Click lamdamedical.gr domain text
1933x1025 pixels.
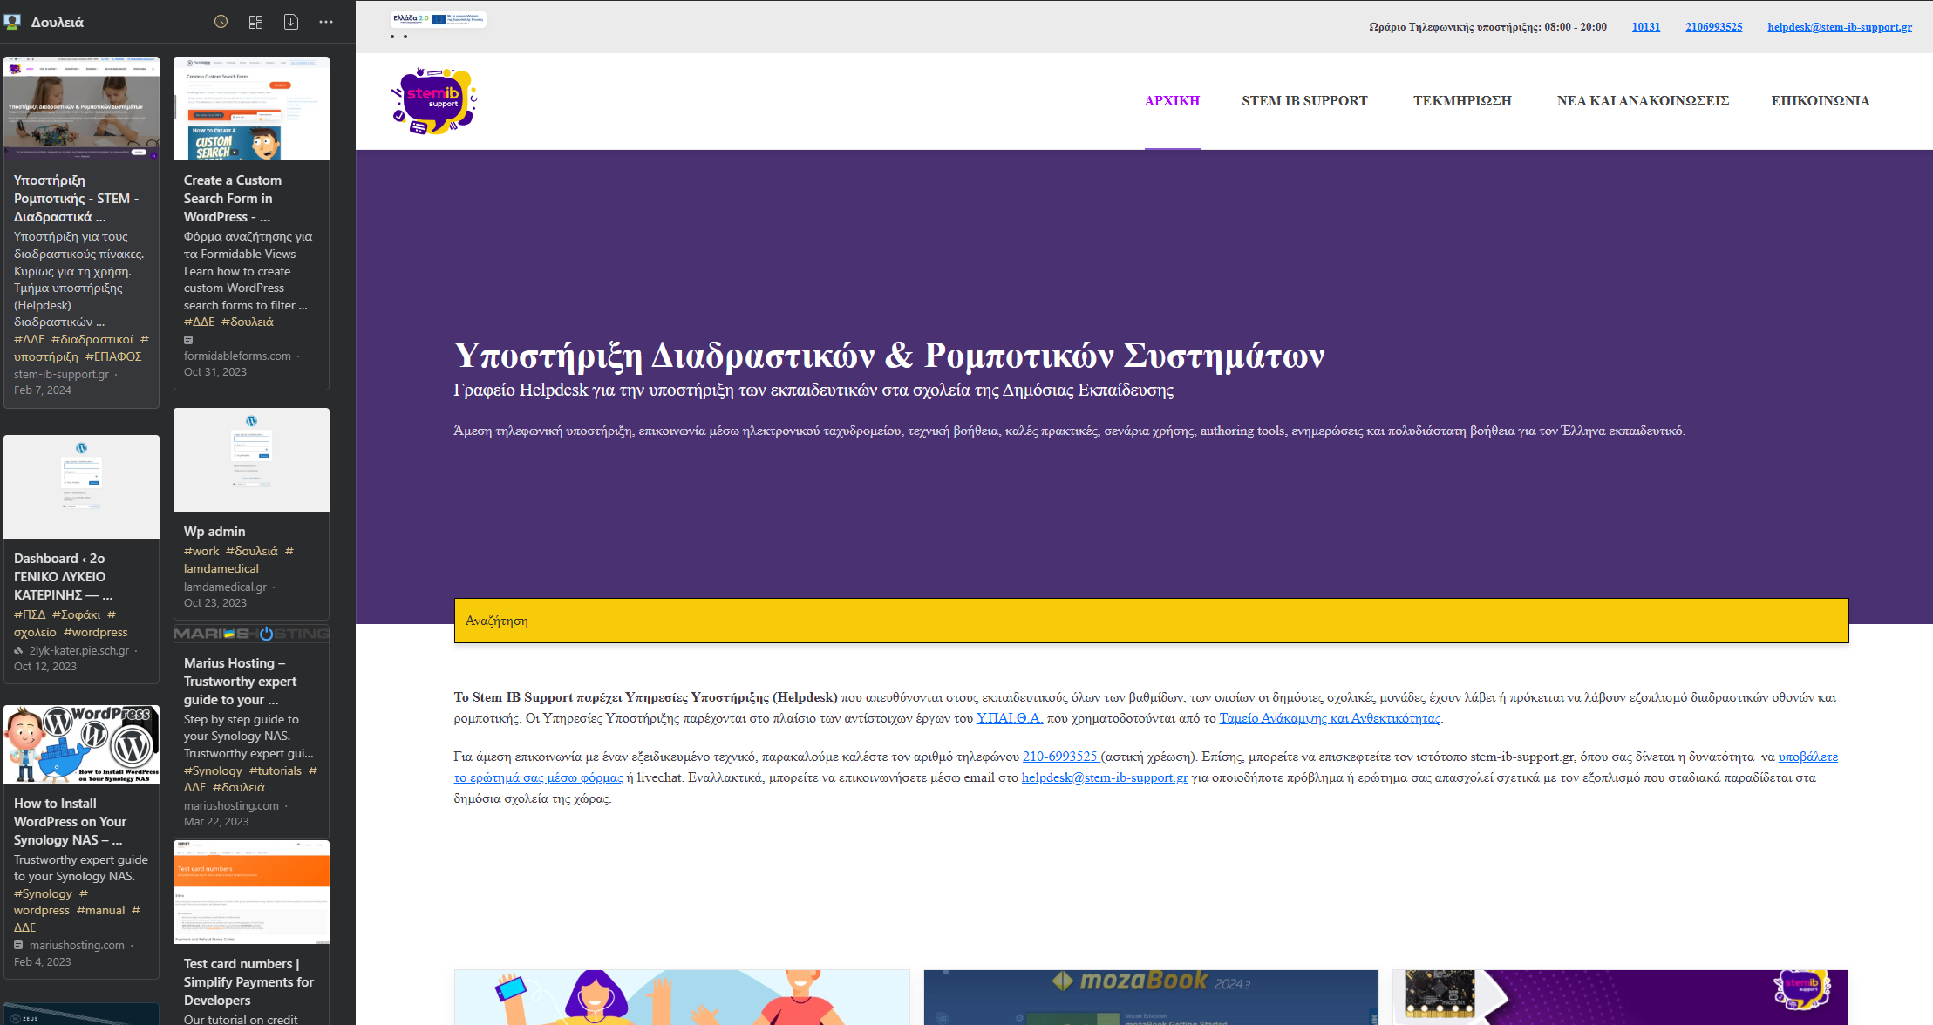coord(225,587)
